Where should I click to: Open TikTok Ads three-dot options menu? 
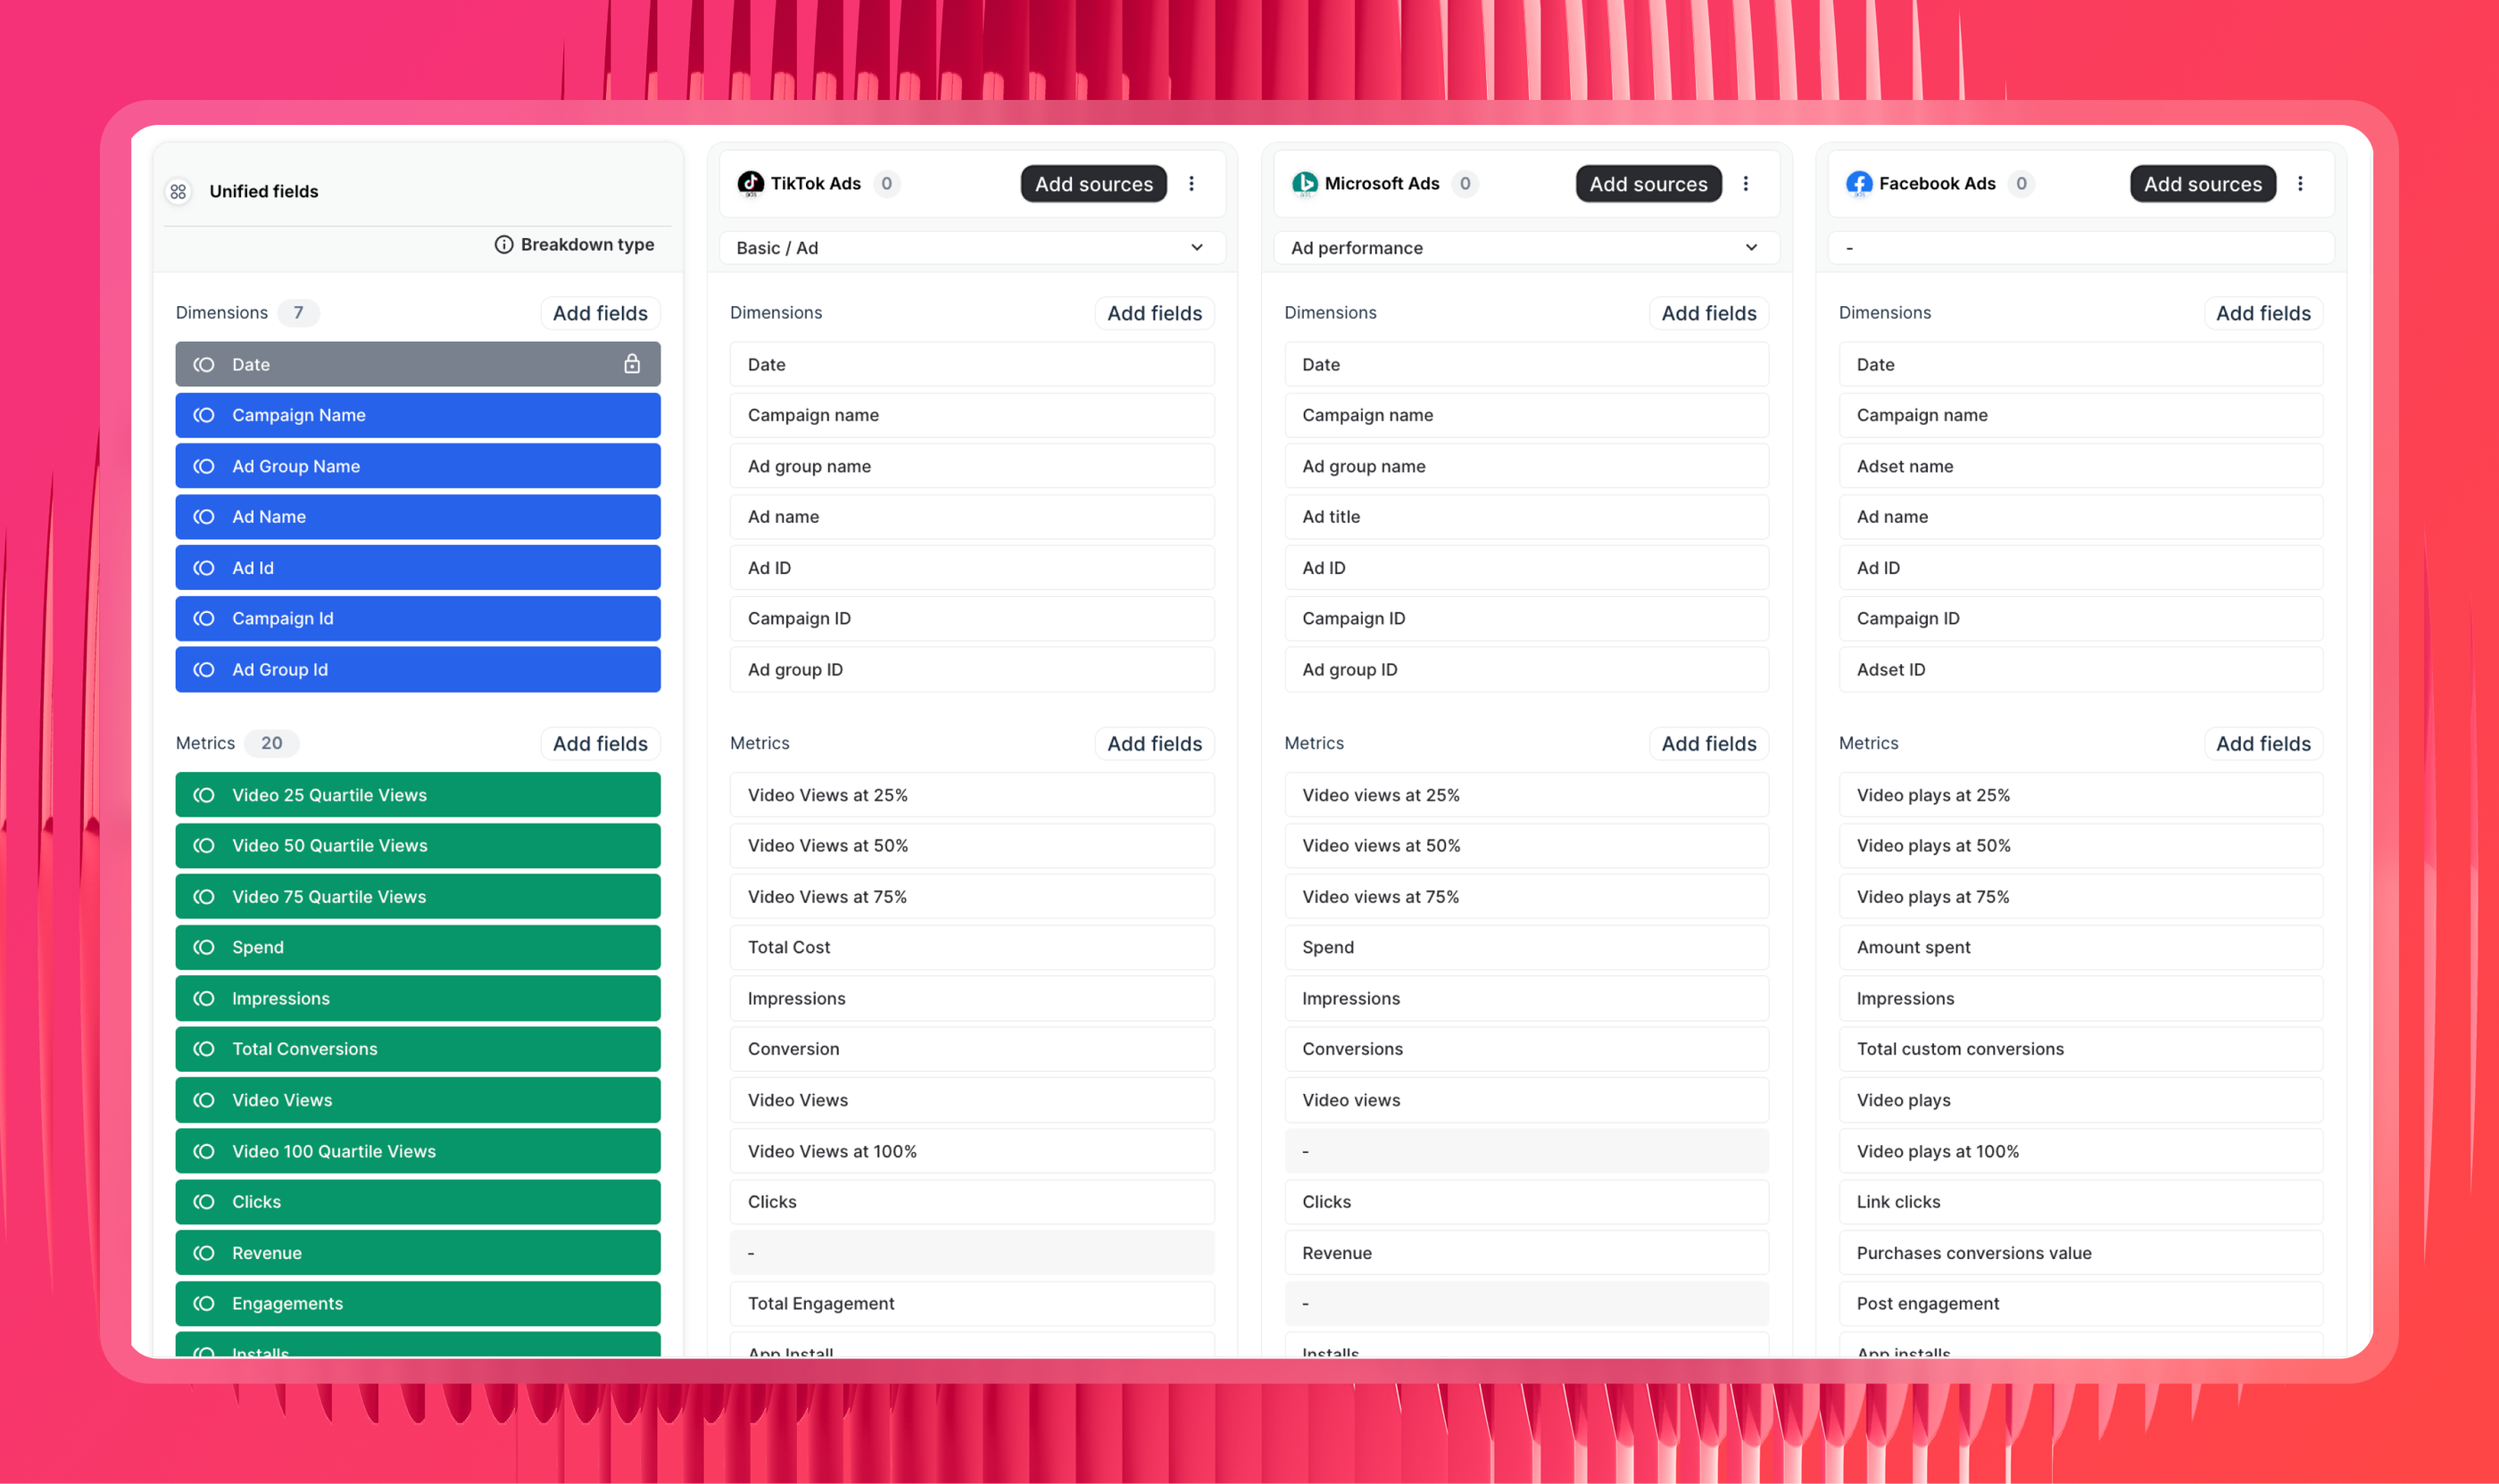tap(1191, 184)
